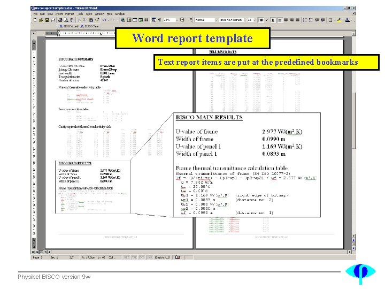The height and width of the screenshot is (289, 385).
Task: Click the bulleted list icon
Action: pyautogui.click(x=311, y=20)
